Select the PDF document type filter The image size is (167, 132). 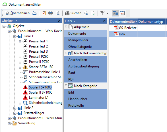(85, 79)
